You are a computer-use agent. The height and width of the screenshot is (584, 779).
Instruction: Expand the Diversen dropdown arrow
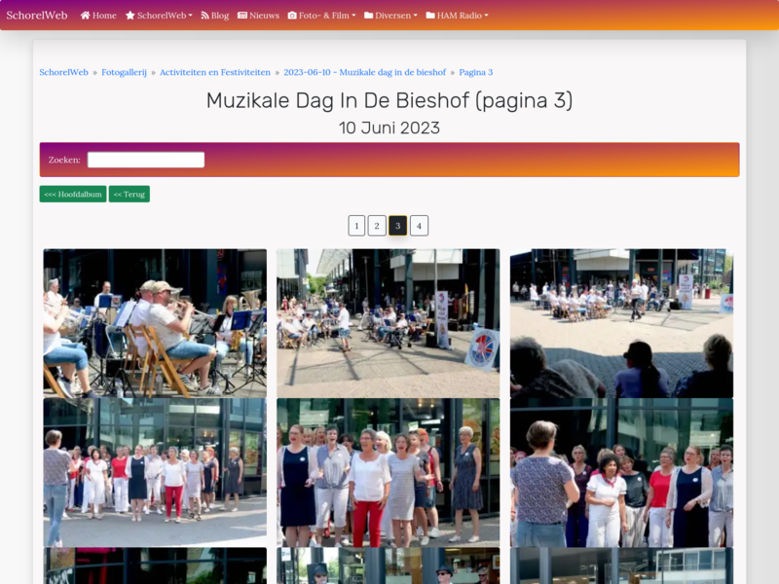click(x=416, y=16)
